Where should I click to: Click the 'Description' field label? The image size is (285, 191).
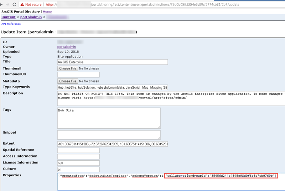point(13,93)
